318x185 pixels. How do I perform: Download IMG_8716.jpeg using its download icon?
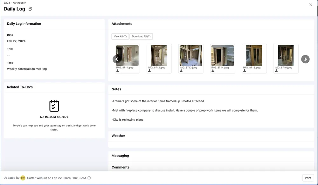click(x=276, y=70)
